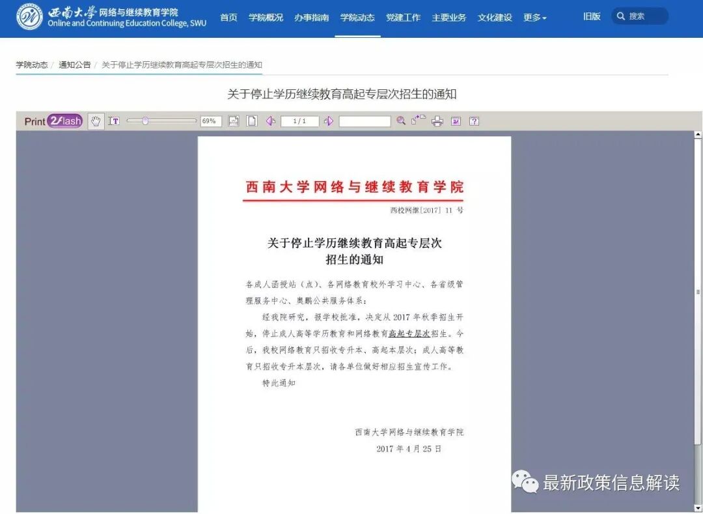Go to the previous page arrow
Viewport: 703px width, 514px height.
click(x=271, y=121)
